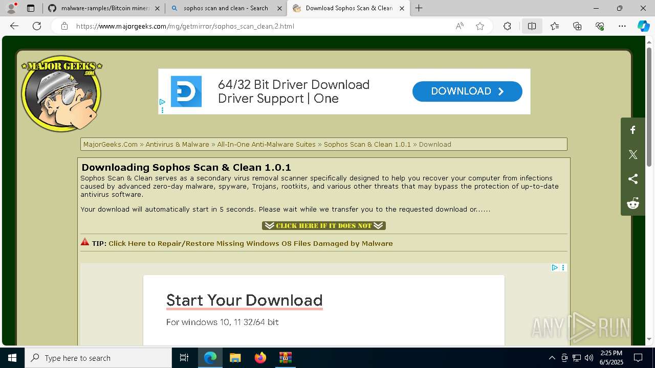Open the volume control in the tray
This screenshot has width=655, height=368.
(589, 358)
